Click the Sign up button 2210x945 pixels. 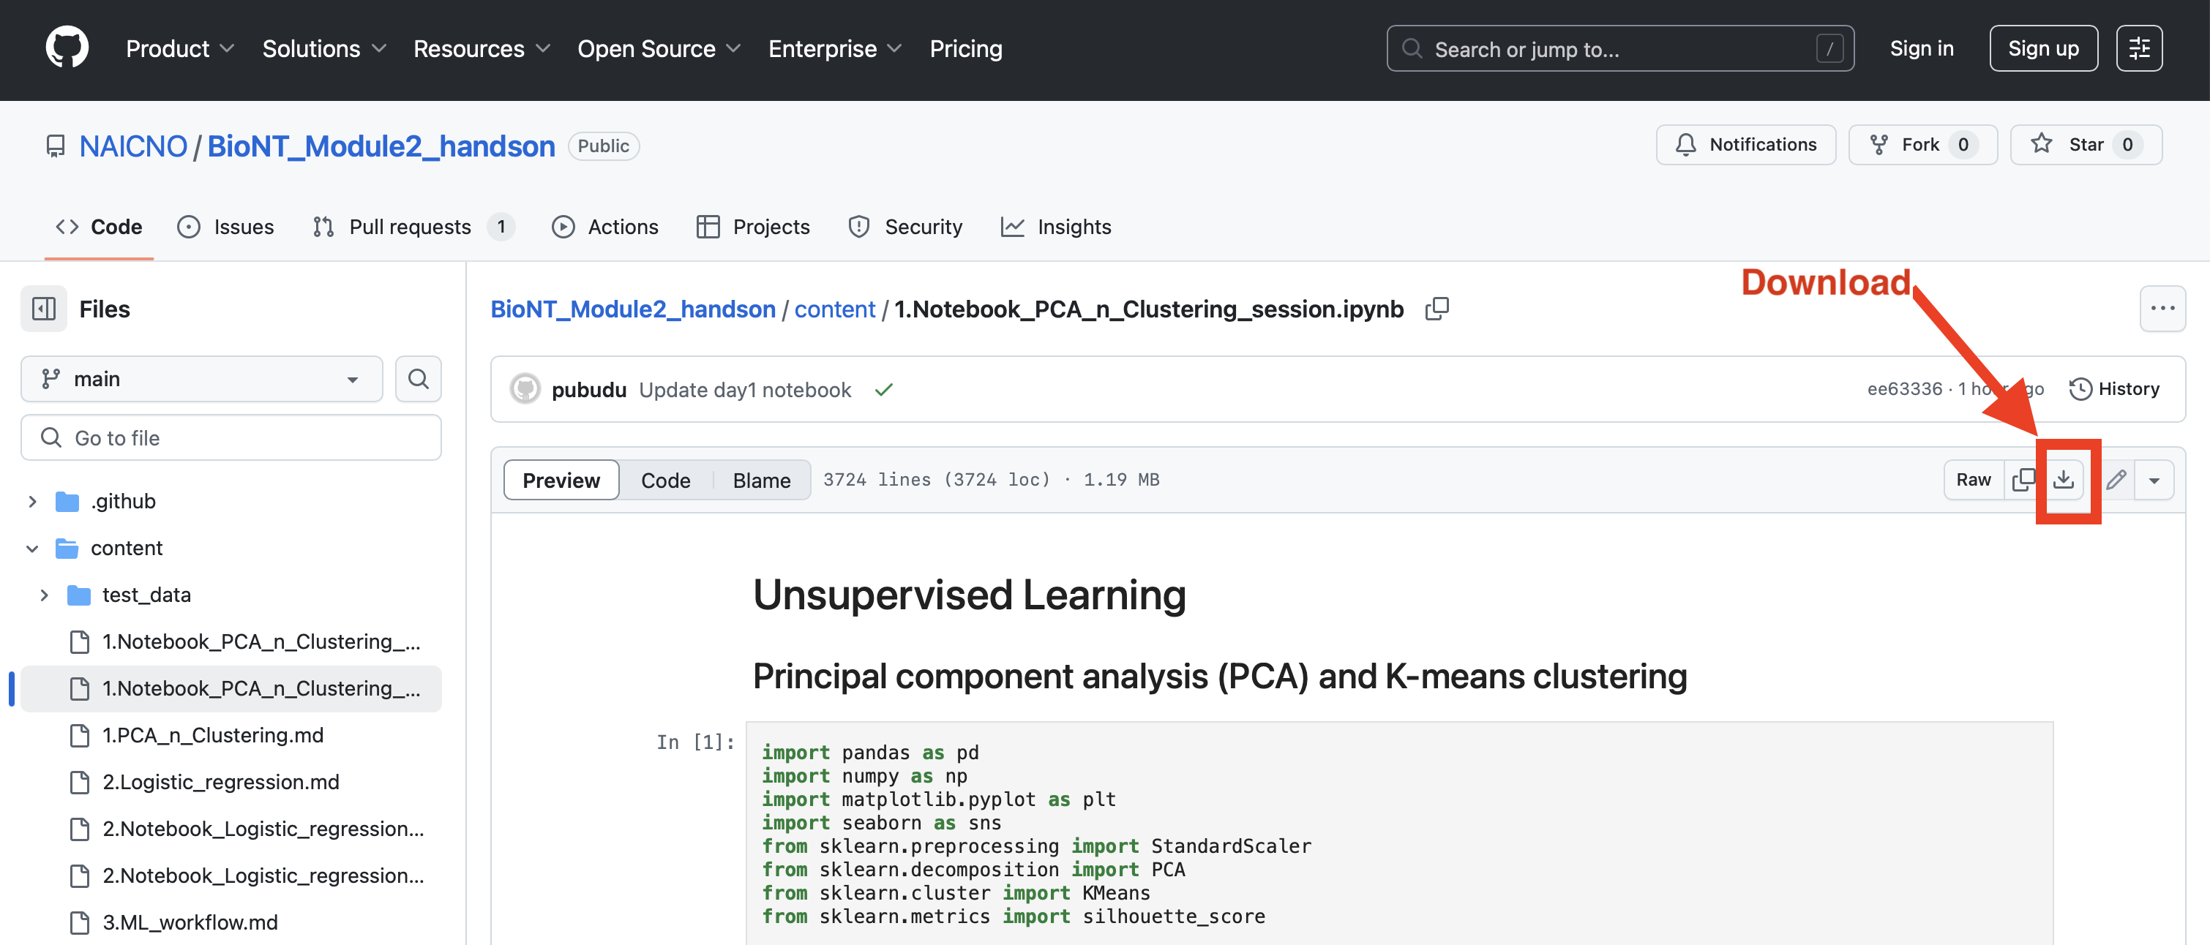(x=2042, y=49)
